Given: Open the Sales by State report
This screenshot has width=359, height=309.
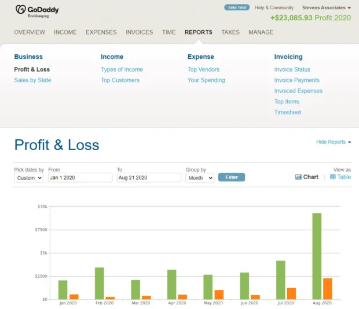Looking at the screenshot, I should (x=32, y=80).
